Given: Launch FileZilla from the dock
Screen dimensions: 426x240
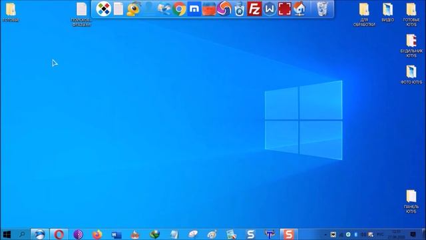Looking at the screenshot, I should pos(254,9).
